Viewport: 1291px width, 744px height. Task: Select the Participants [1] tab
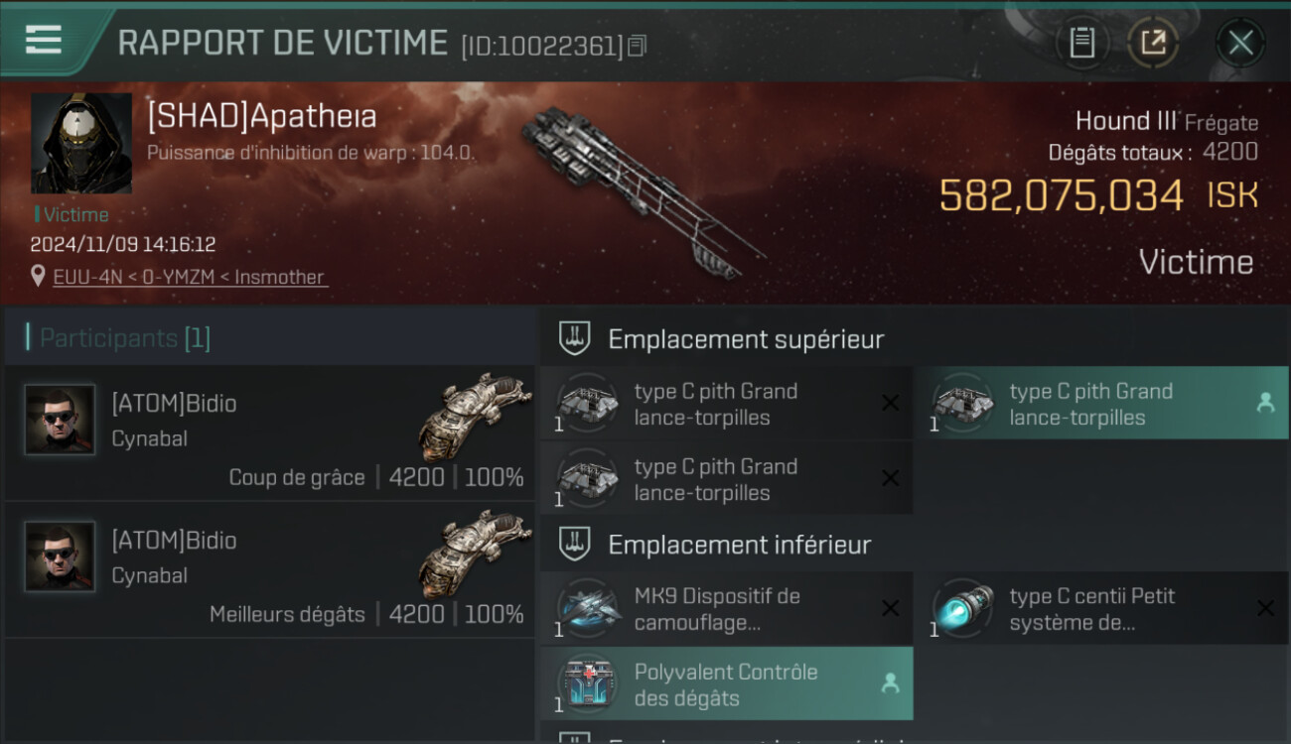coord(124,338)
